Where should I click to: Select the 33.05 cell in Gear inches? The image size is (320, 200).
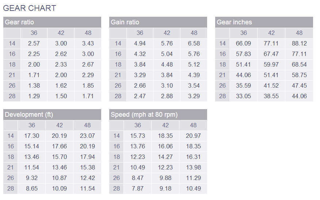(x=243, y=96)
